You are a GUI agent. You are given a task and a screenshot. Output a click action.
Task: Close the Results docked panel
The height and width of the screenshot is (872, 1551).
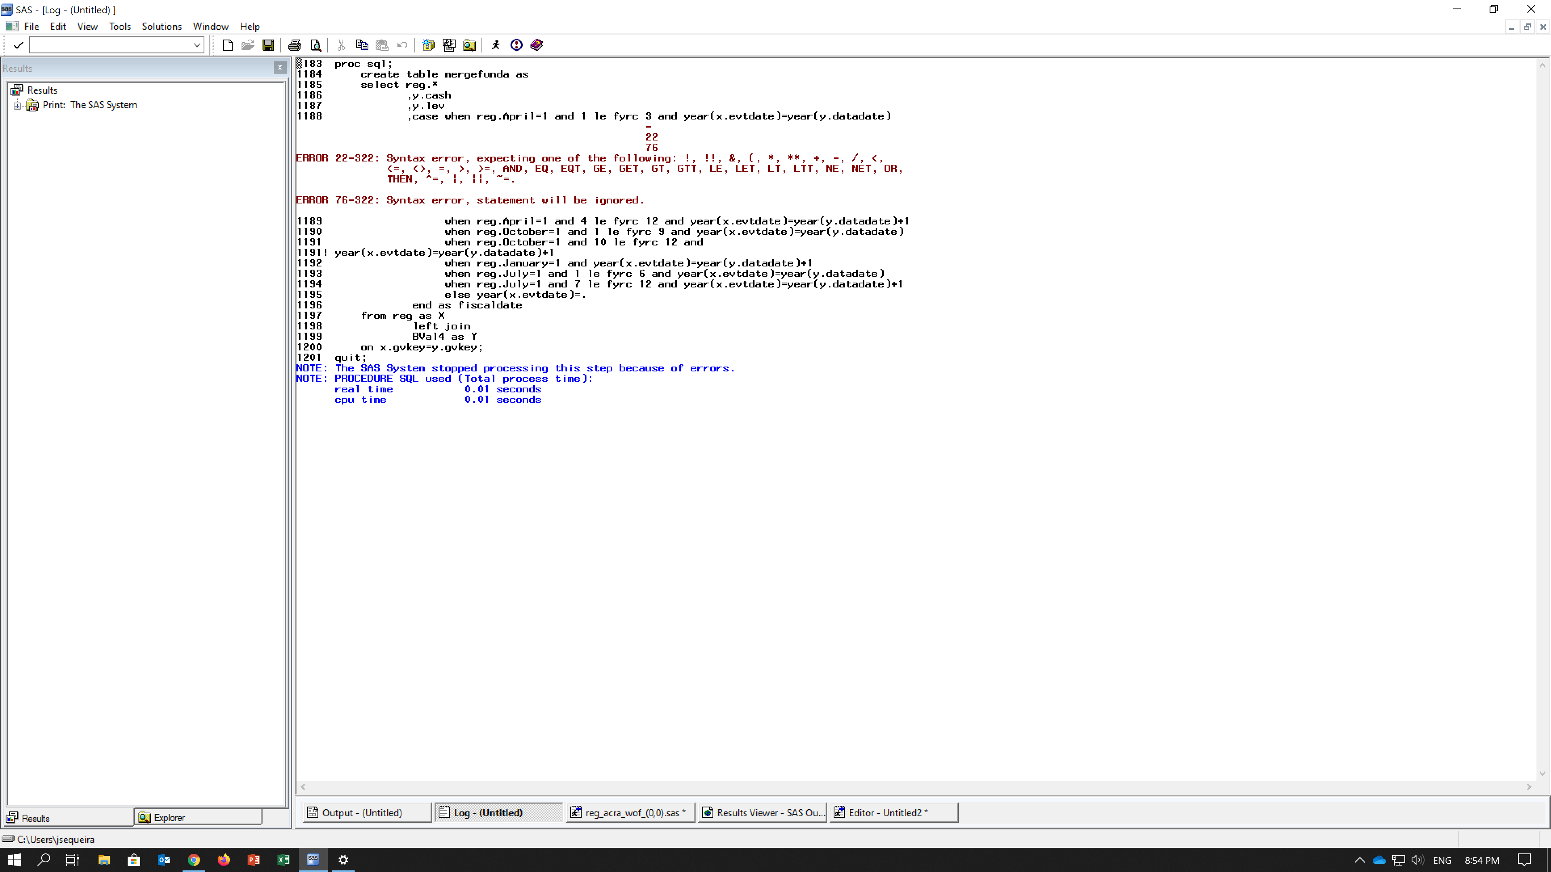(x=280, y=68)
